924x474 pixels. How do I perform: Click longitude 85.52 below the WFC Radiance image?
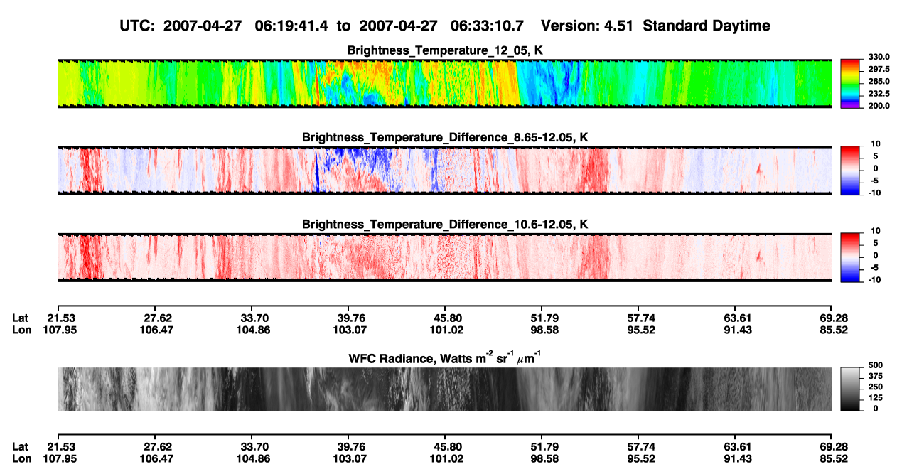click(832, 458)
